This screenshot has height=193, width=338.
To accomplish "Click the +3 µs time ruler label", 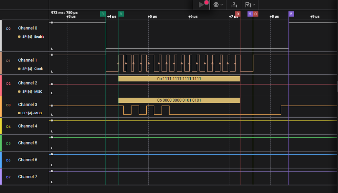I will click(x=71, y=17).
